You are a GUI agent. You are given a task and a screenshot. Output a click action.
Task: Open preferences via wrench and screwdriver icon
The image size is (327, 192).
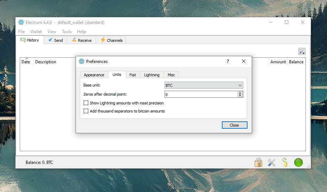click(271, 162)
